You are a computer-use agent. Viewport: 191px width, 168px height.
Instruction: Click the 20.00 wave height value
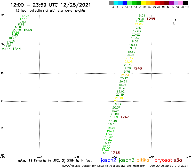point(115,114)
